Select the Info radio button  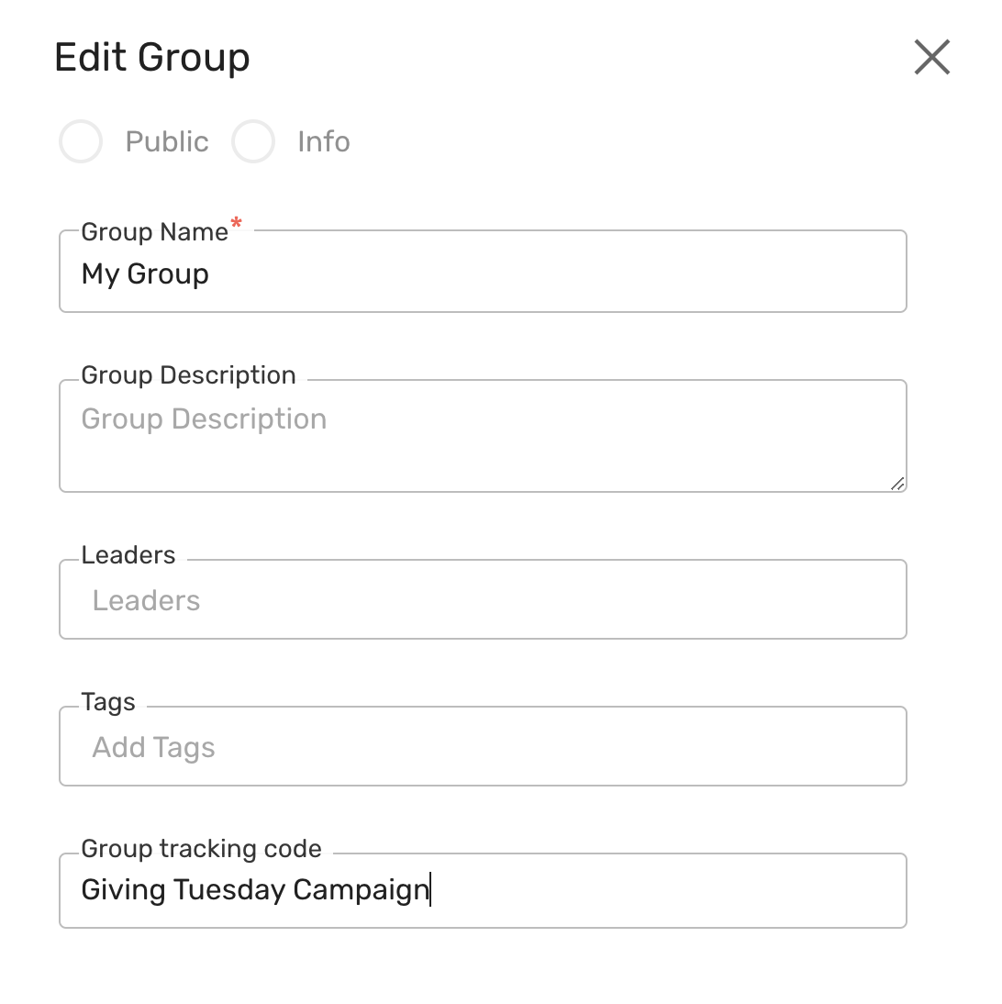click(253, 141)
